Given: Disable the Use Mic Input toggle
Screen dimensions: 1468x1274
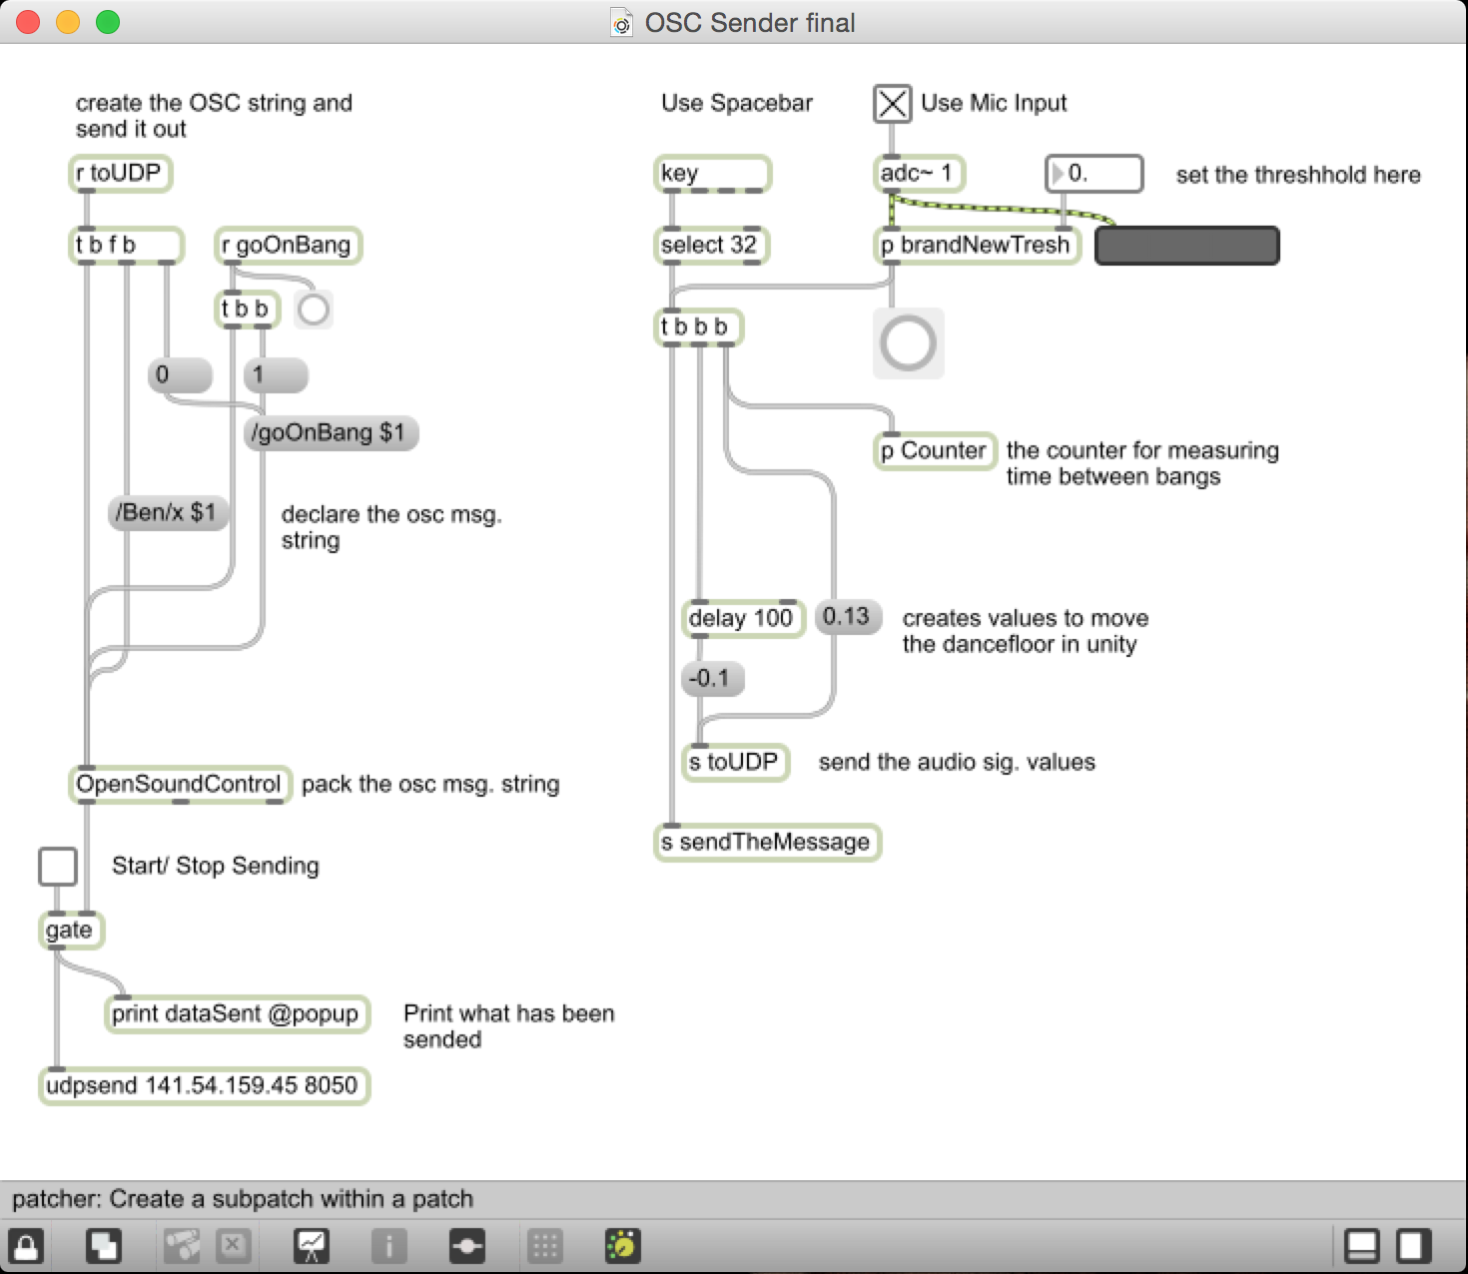Looking at the screenshot, I should pos(893,104).
